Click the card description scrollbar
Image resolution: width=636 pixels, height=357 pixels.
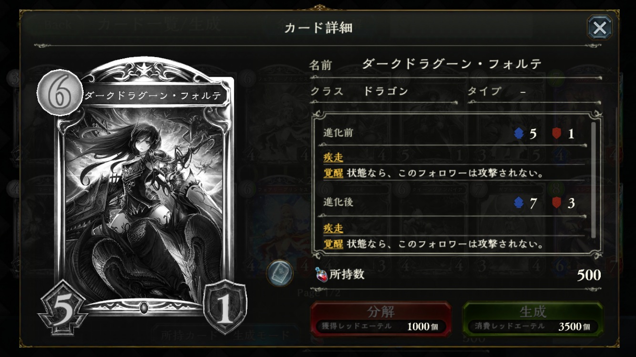(x=594, y=180)
